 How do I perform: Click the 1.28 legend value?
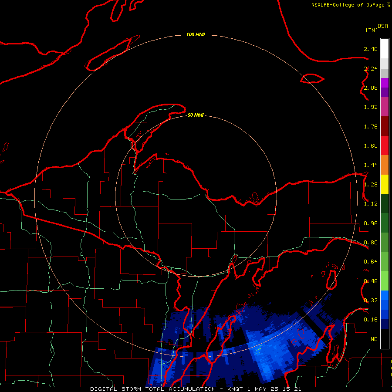tap(371, 185)
